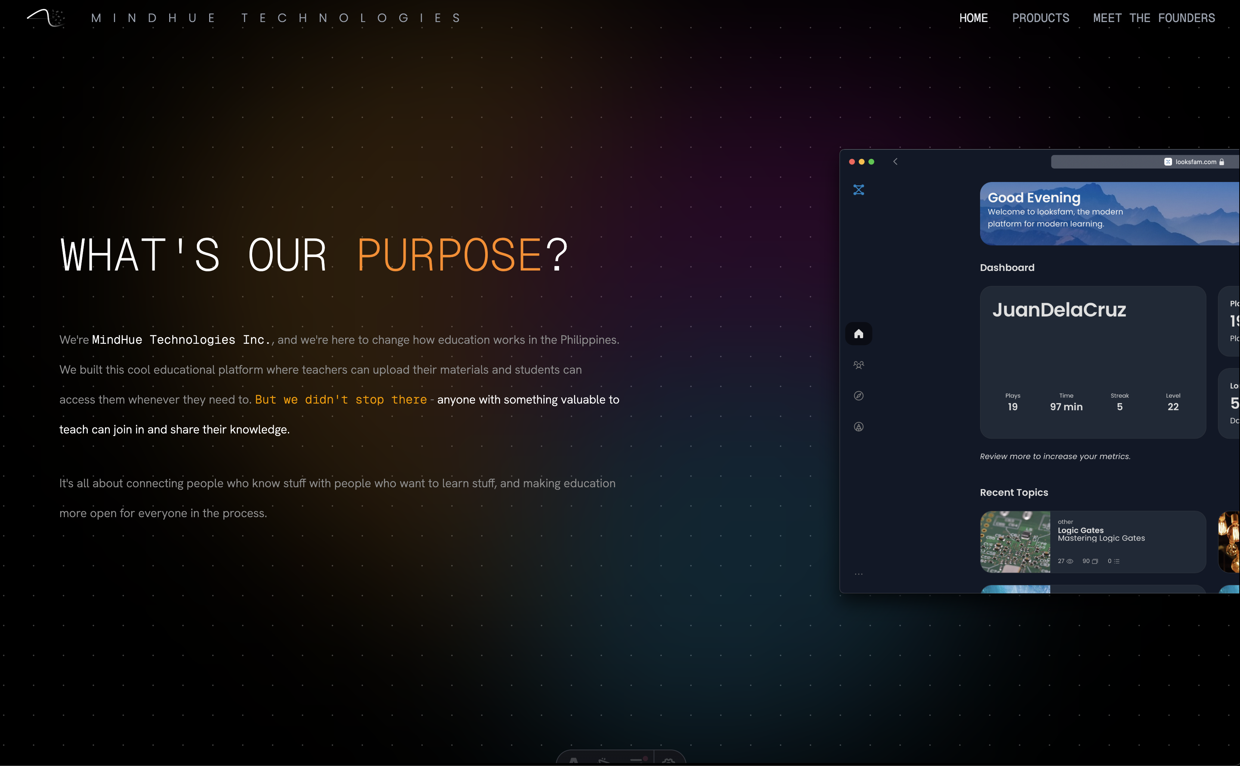1240x766 pixels.
Task: Click the Dashboard section heading
Action: click(x=1007, y=268)
